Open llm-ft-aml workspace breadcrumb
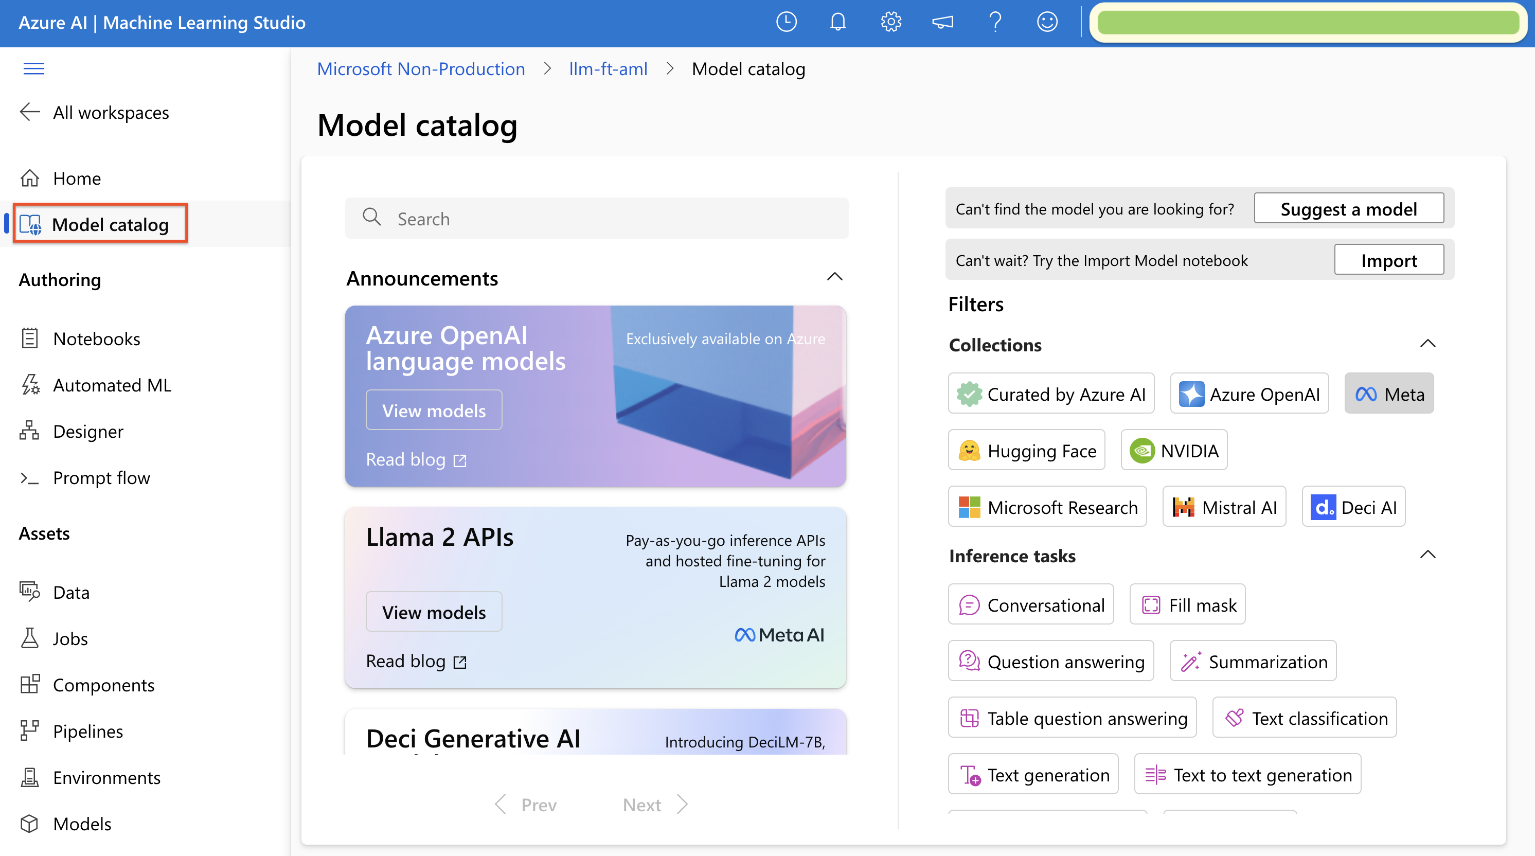Screen dimensions: 1535x856 point(608,69)
